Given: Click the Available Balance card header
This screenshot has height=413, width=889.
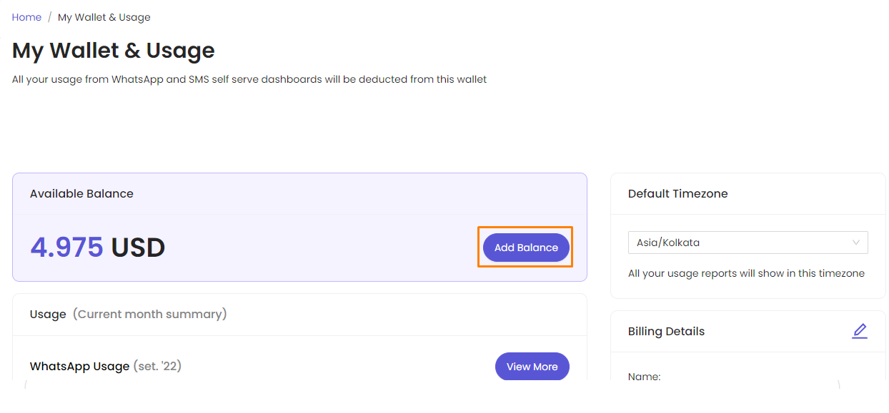Looking at the screenshot, I should (299, 193).
